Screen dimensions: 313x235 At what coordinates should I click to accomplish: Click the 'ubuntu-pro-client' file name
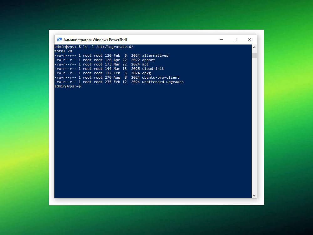pyautogui.click(x=161, y=77)
